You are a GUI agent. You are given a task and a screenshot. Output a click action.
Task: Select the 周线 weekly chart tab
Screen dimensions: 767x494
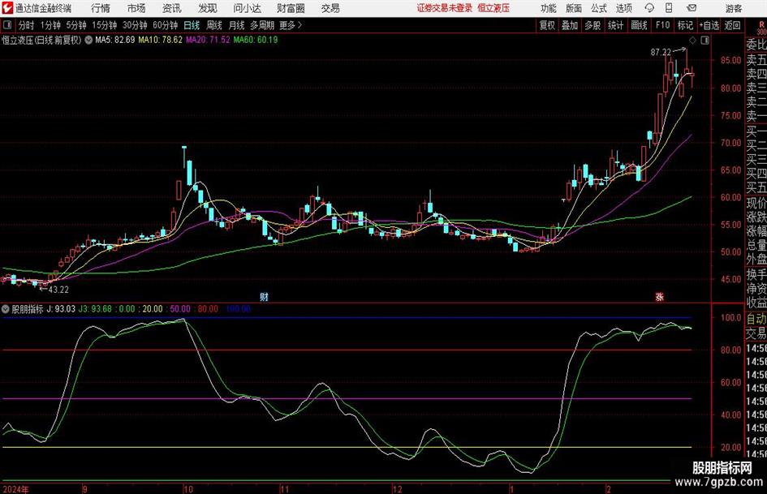[214, 25]
